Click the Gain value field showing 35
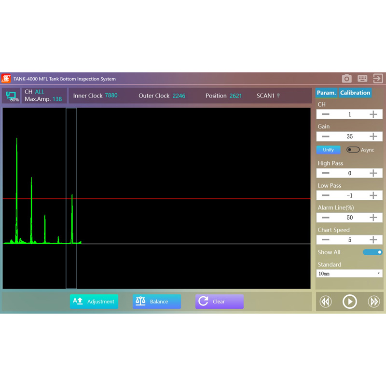This screenshot has width=386, height=386. (x=349, y=137)
